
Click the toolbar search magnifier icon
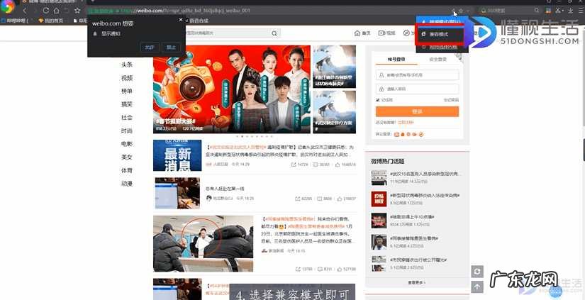pyautogui.click(x=537, y=11)
